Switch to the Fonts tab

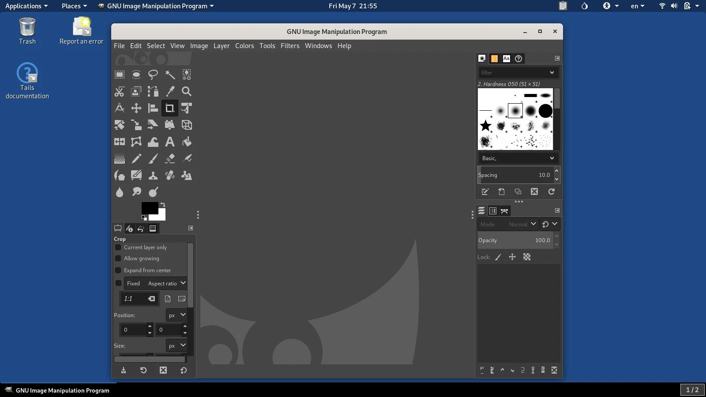[506, 59]
